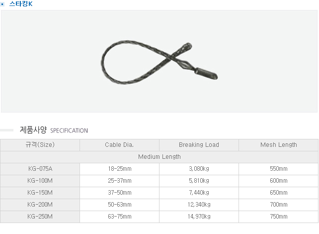Image resolution: width=319 pixels, height=234 pixels.
Task: Click the 5,810kg breaking load value
Action: [x=199, y=180]
